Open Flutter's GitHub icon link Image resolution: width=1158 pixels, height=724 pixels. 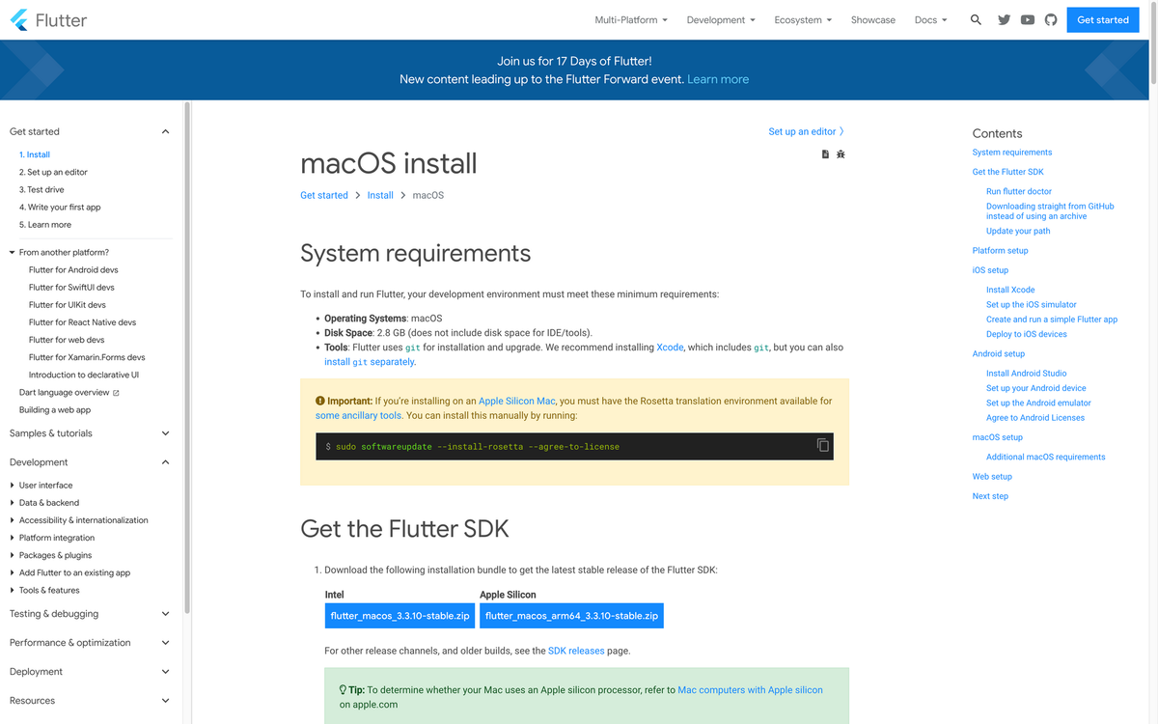1051,19
